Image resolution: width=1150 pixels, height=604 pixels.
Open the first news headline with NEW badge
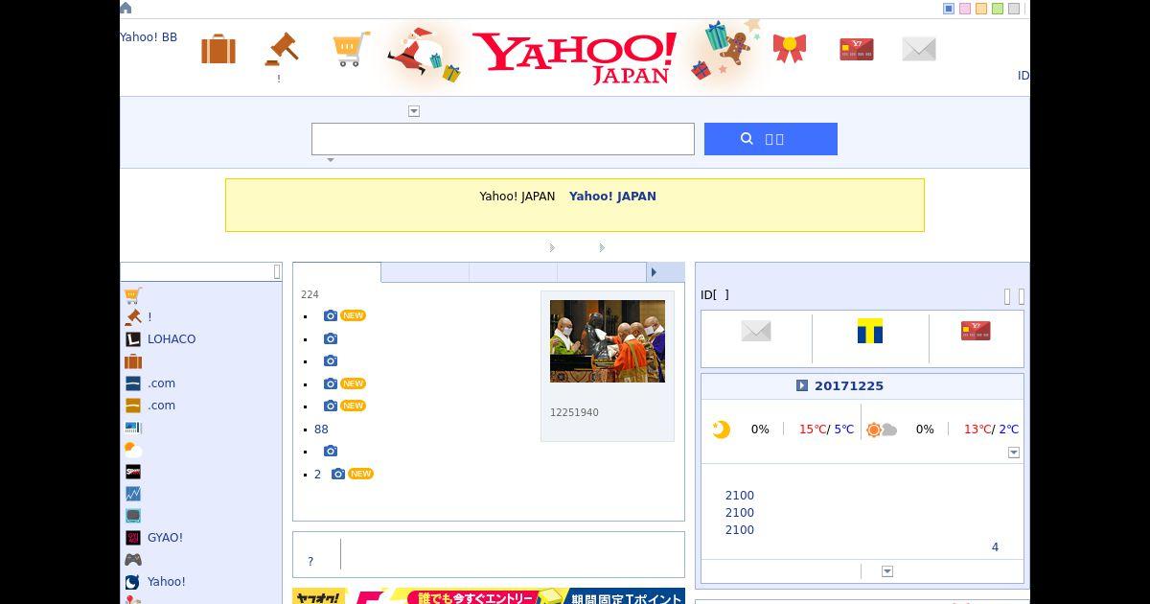(x=345, y=315)
